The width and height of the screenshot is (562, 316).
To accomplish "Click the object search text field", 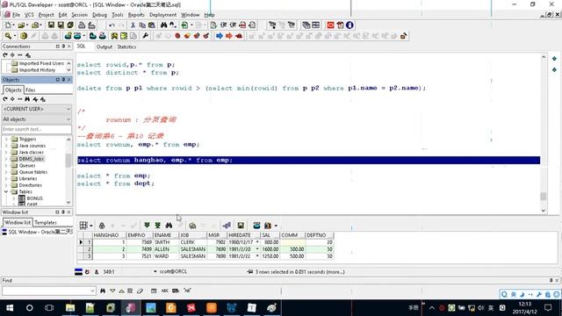I will [x=37, y=129].
